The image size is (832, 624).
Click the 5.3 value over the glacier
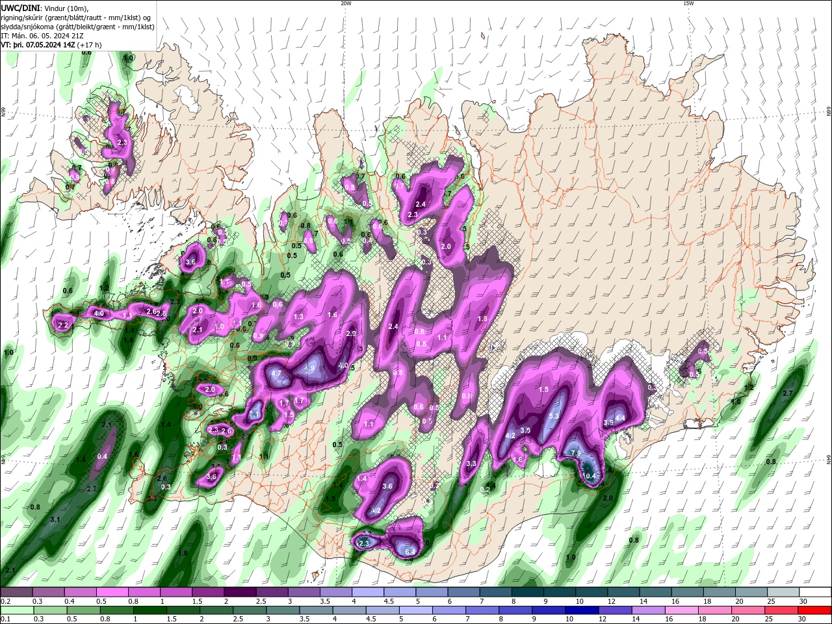click(554, 416)
